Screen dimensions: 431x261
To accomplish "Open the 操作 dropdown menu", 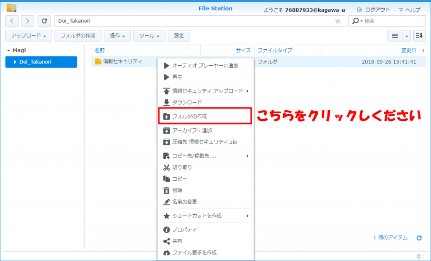I will pyautogui.click(x=117, y=36).
